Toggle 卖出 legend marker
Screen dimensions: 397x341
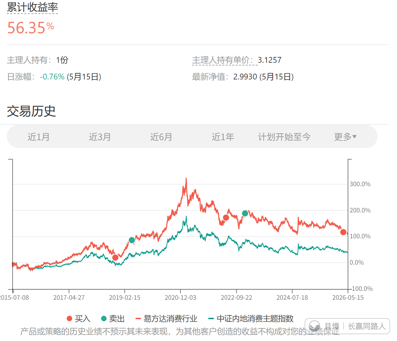point(113,318)
